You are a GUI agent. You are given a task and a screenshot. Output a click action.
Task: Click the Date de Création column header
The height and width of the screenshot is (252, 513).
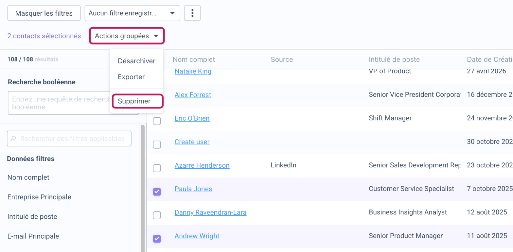[x=490, y=59]
